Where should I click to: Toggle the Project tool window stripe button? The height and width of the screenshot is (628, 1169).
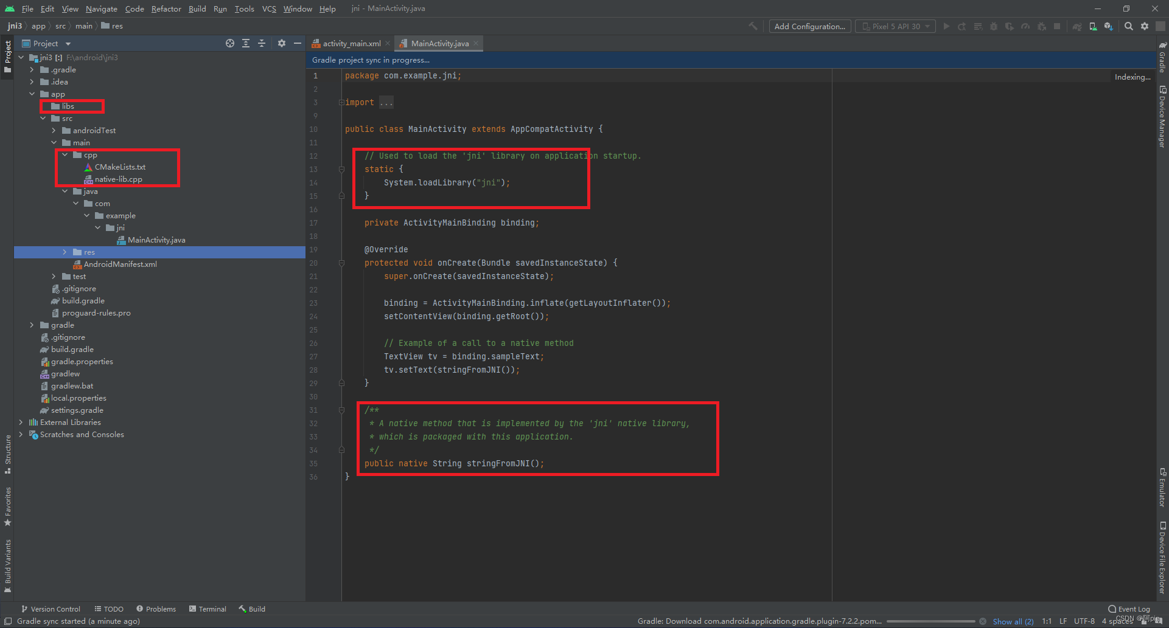tap(8, 56)
